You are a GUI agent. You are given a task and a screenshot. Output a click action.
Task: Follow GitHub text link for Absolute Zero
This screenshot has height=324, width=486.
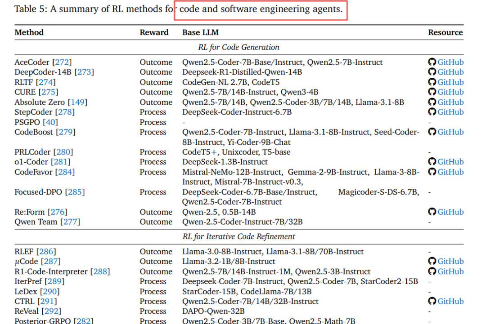(x=450, y=102)
